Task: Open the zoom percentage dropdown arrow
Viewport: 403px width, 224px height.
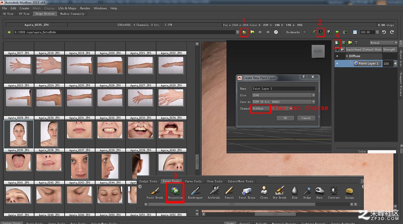Action: 377,32
